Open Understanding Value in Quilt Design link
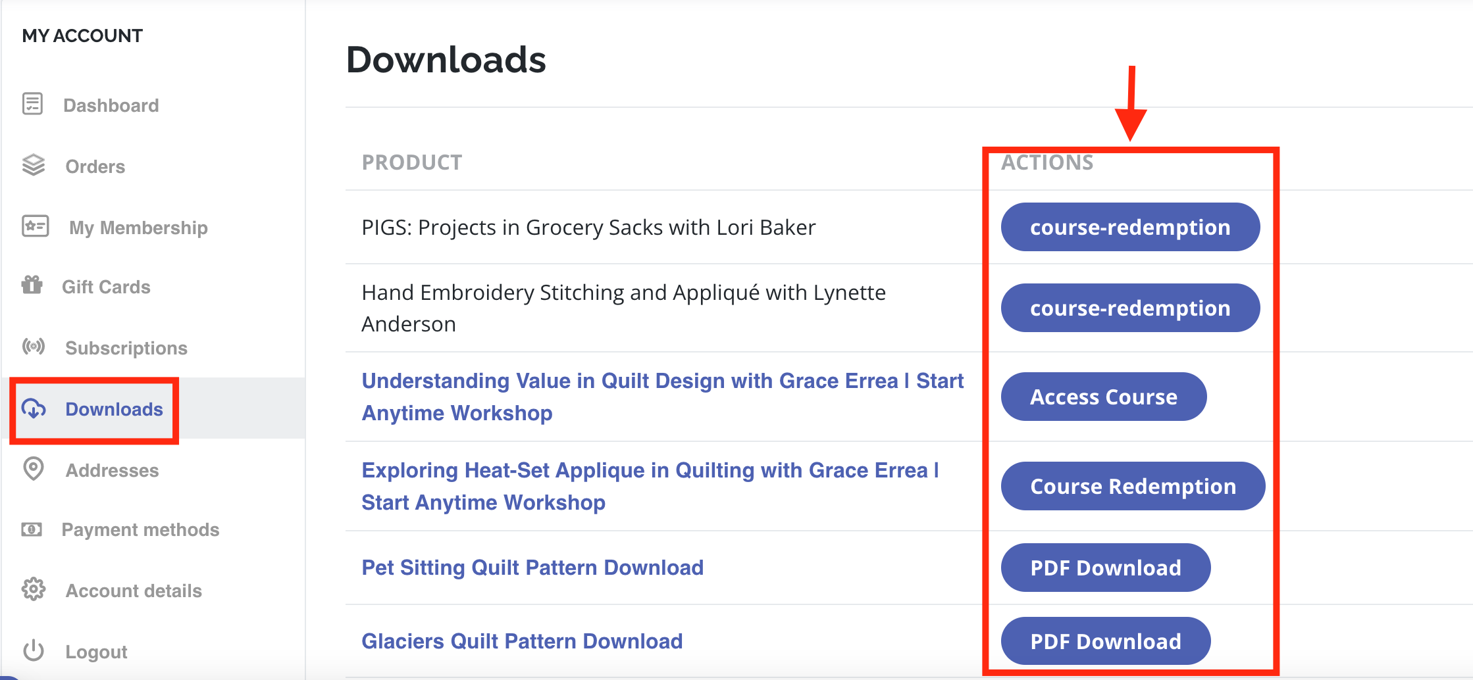The height and width of the screenshot is (680, 1473). (x=663, y=397)
